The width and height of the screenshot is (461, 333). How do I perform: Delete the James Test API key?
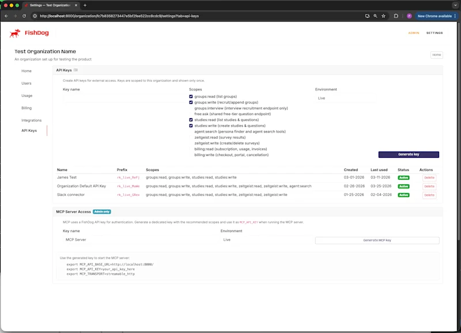point(429,177)
